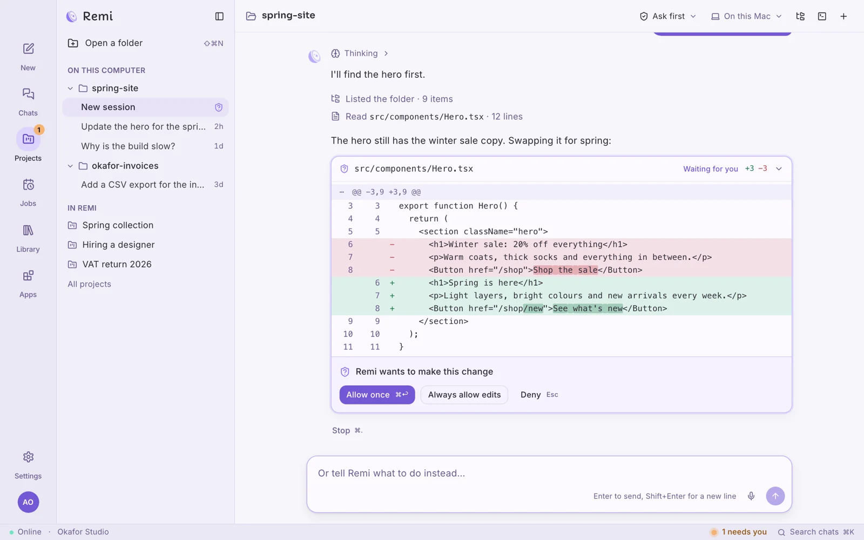The image size is (864, 540).
Task: Open the Apps section
Action: pos(28,283)
